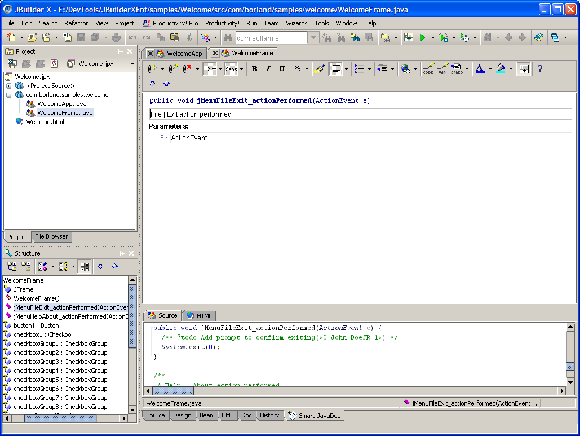Click the blue question mark help icon
The height and width of the screenshot is (436, 580).
[539, 69]
